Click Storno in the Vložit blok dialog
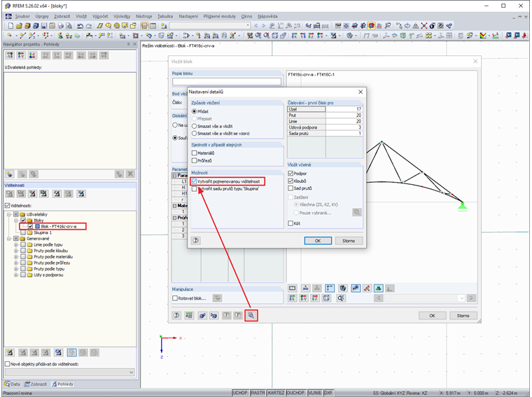Viewport: 532px width, 397px height. (x=463, y=316)
